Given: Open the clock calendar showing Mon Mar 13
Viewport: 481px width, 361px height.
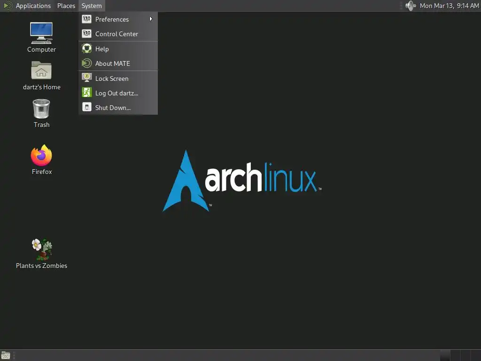Looking at the screenshot, I should tap(449, 6).
